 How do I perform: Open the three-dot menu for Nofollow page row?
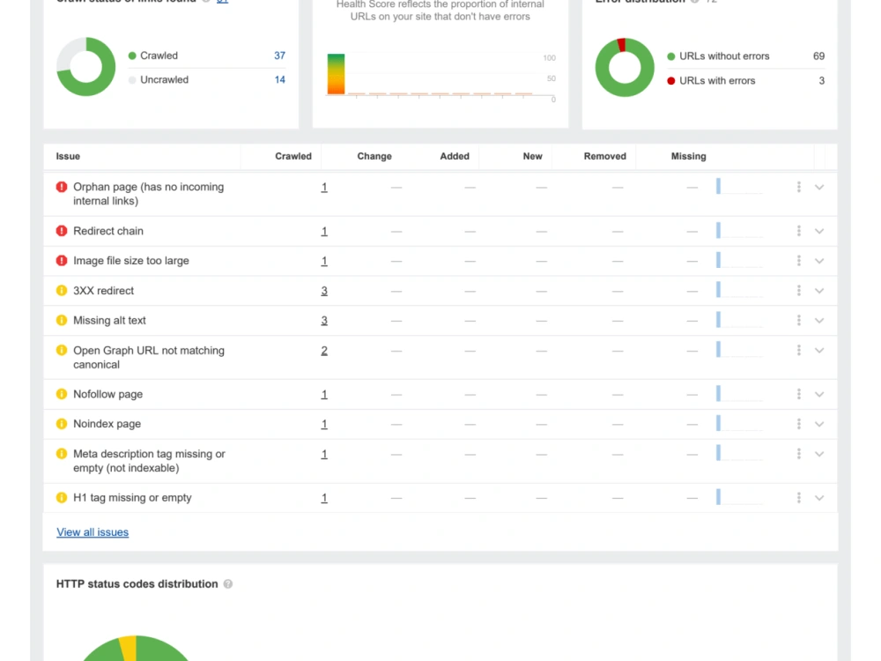798,394
